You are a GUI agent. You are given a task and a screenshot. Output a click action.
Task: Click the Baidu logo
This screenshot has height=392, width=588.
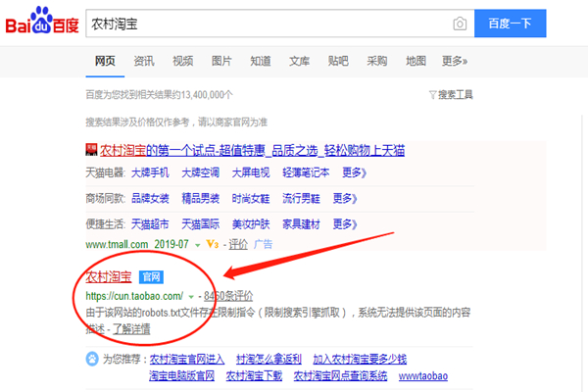[42, 21]
